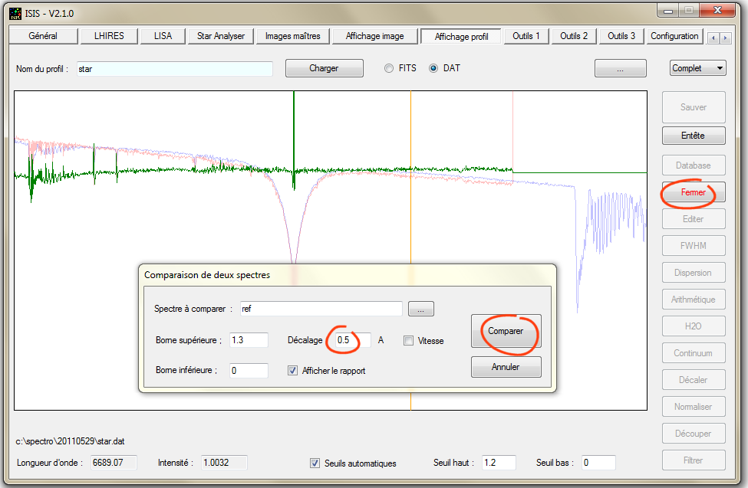Click the Borne supérieure input field

[x=248, y=340]
